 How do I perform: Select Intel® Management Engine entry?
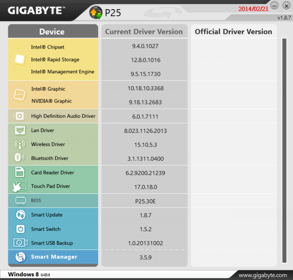click(63, 71)
